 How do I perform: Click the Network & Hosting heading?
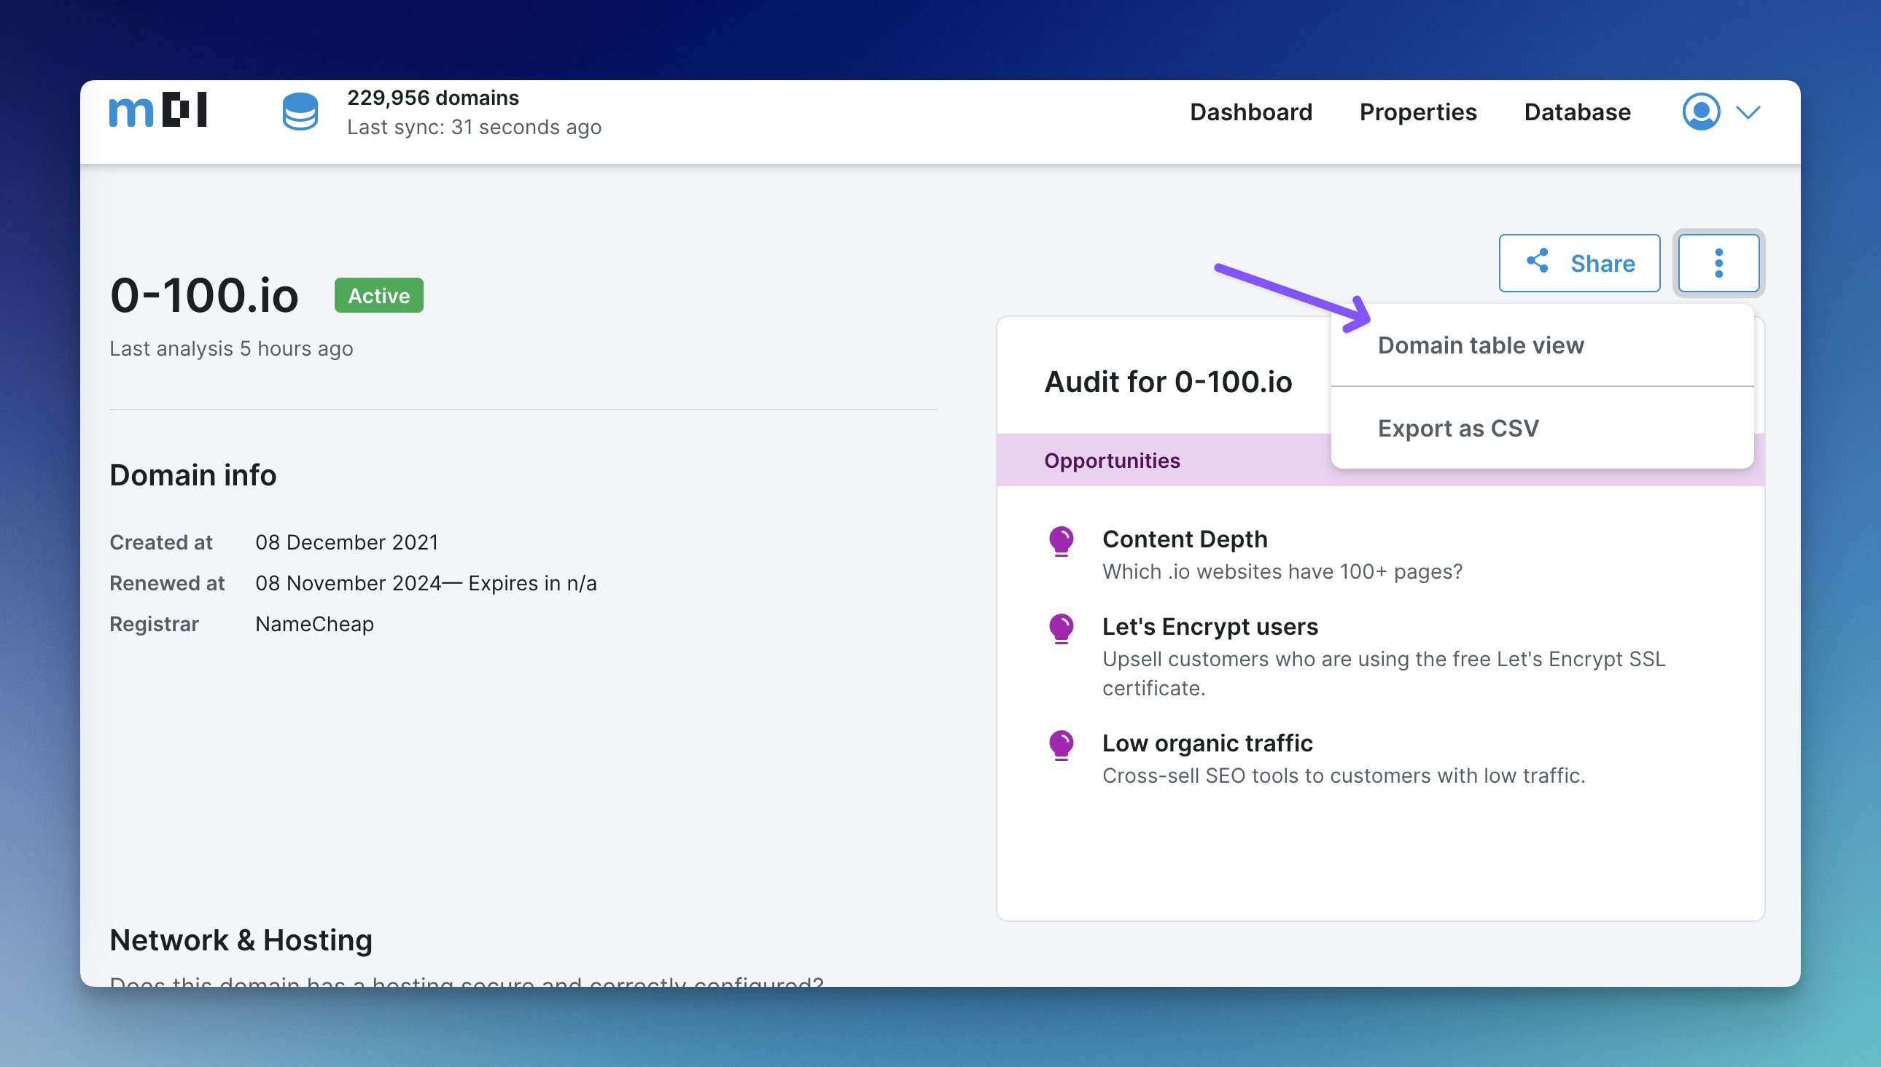pyautogui.click(x=241, y=940)
